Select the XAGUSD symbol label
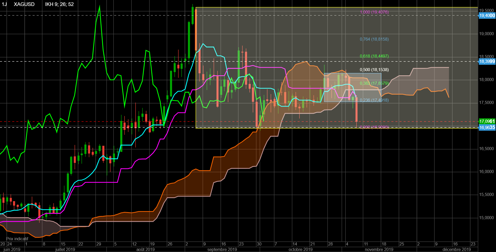Image resolution: width=496 pixels, height=252 pixels. coord(24,4)
